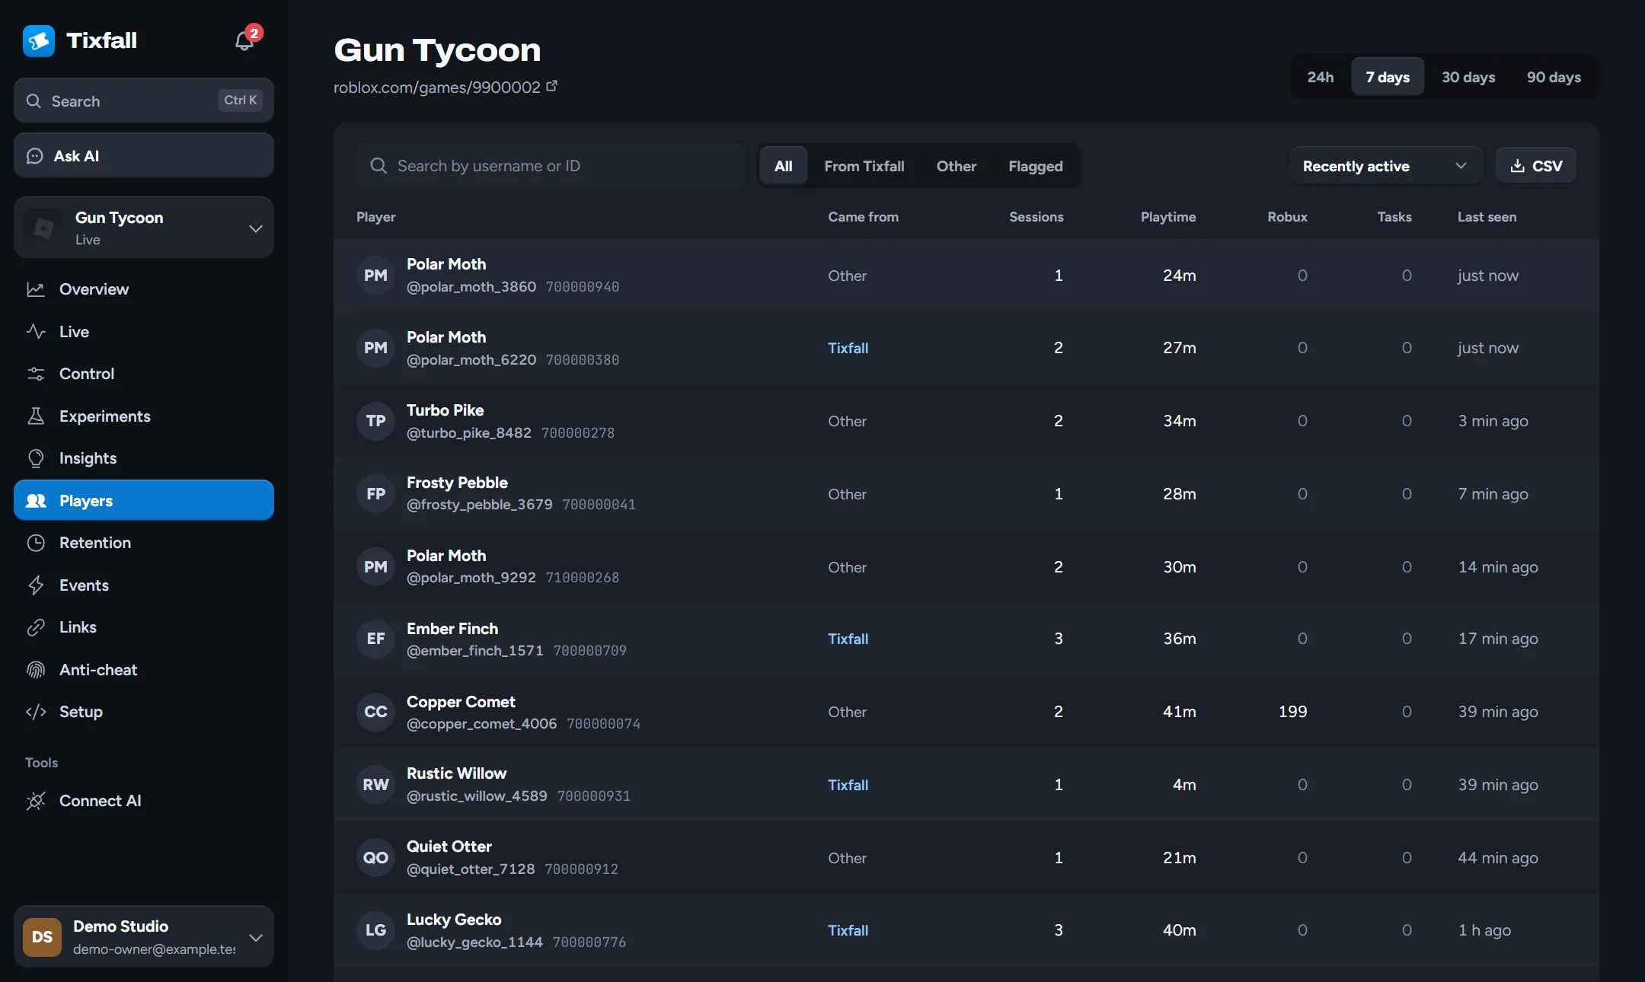
Task: Open the Ask AI button
Action: 144,156
